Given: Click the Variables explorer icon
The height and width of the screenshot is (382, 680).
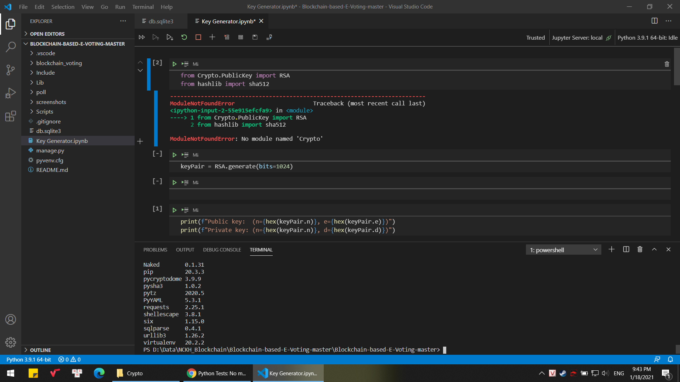Looking at the screenshot, I should click(x=240, y=37).
